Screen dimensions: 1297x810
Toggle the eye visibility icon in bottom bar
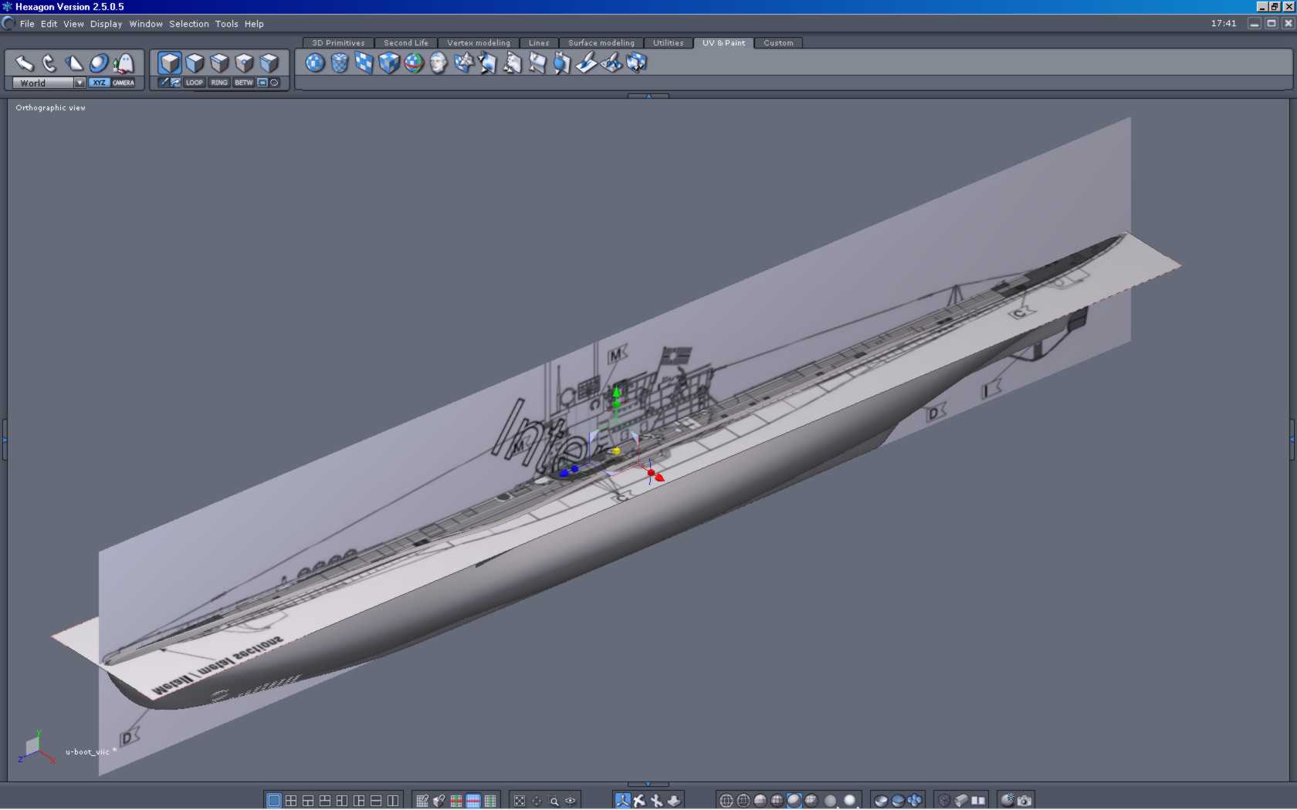click(571, 801)
